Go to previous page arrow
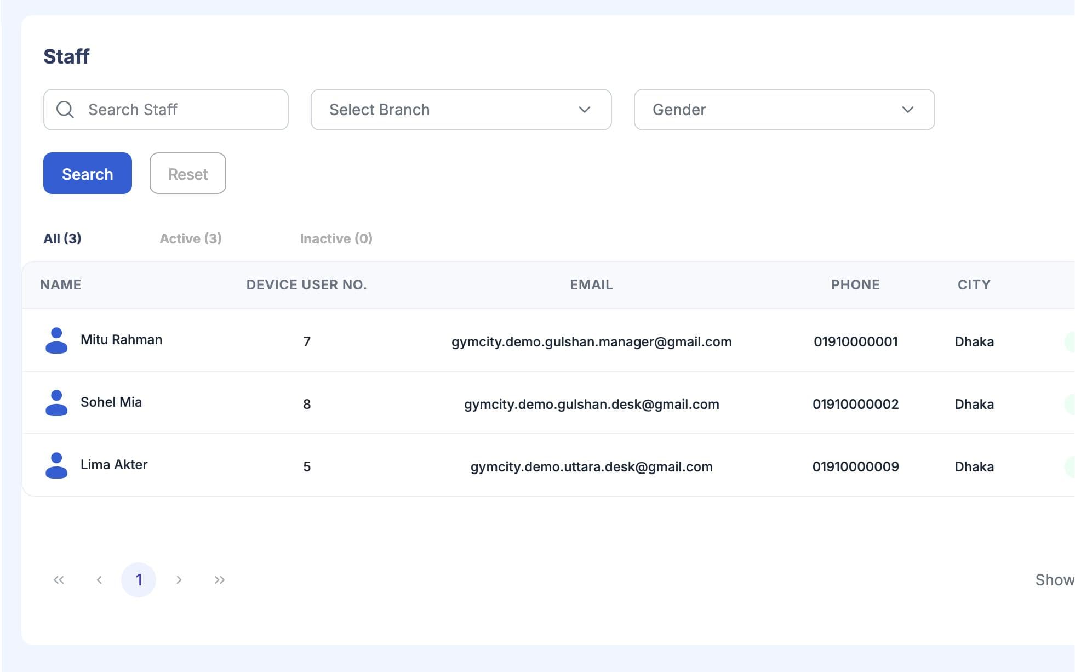The height and width of the screenshot is (672, 1075). [x=99, y=580]
